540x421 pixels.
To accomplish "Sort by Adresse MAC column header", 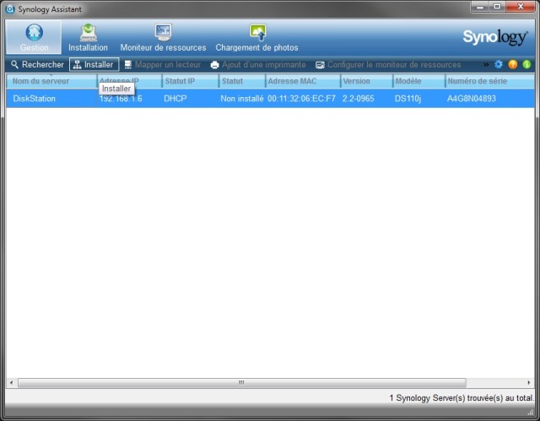I will tap(303, 81).
